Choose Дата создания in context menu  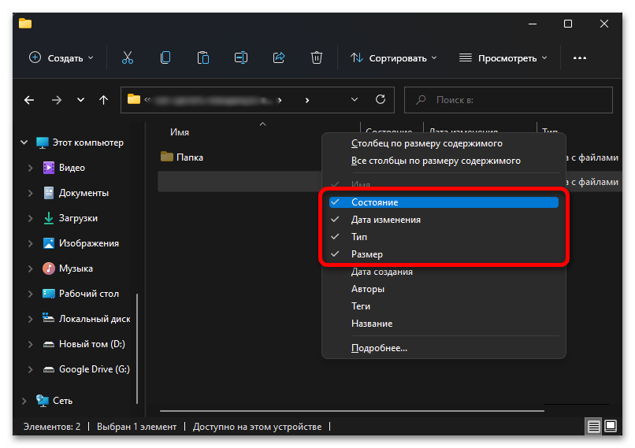[x=381, y=272]
